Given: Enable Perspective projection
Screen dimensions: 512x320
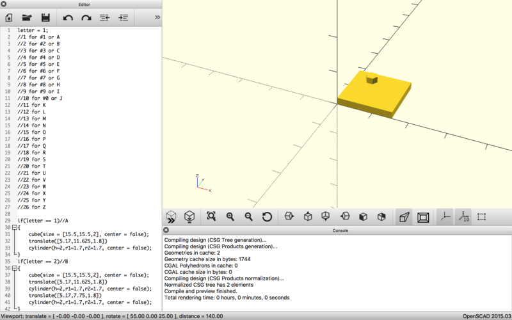Looking at the screenshot, I should coord(404,217).
